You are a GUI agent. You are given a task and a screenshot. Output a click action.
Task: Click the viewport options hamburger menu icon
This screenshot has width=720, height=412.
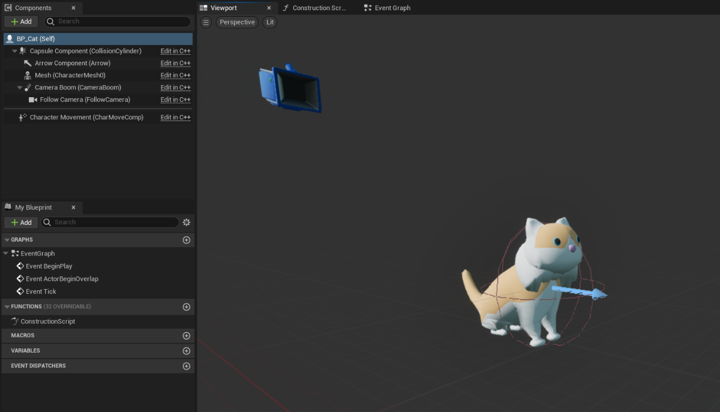tap(206, 22)
